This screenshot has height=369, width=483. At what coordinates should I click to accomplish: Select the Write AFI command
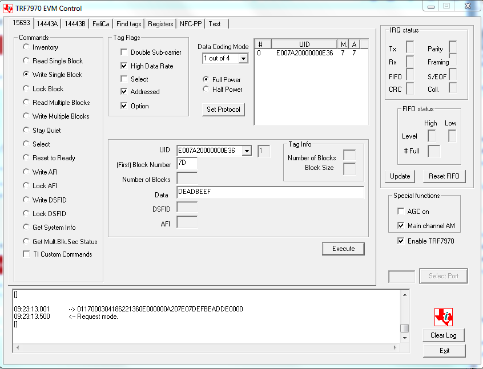tap(26, 172)
